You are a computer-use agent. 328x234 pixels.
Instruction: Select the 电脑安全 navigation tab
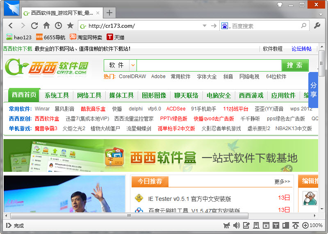(219, 95)
